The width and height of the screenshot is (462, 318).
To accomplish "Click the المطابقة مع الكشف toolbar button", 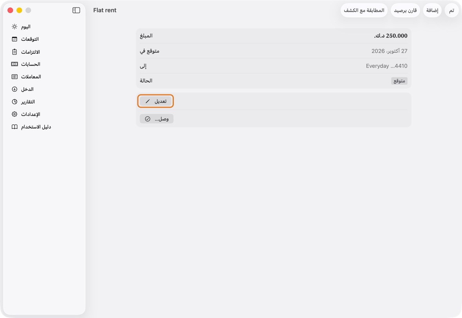I will tap(364, 10).
